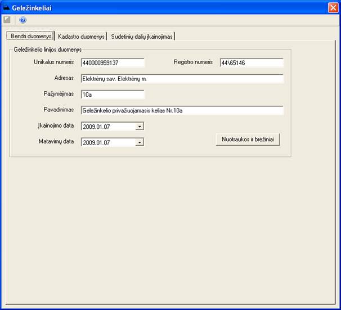This screenshot has width=341, height=310.
Task: Click into the Adresas field
Action: pyautogui.click(x=182, y=79)
